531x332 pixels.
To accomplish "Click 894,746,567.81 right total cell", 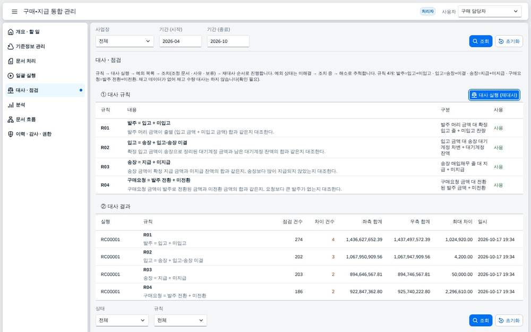I will point(414,275).
